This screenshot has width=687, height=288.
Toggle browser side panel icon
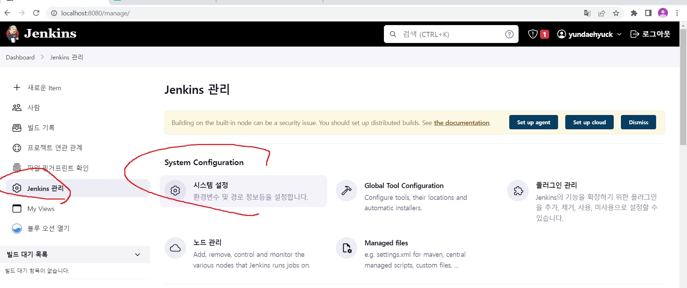click(x=648, y=13)
